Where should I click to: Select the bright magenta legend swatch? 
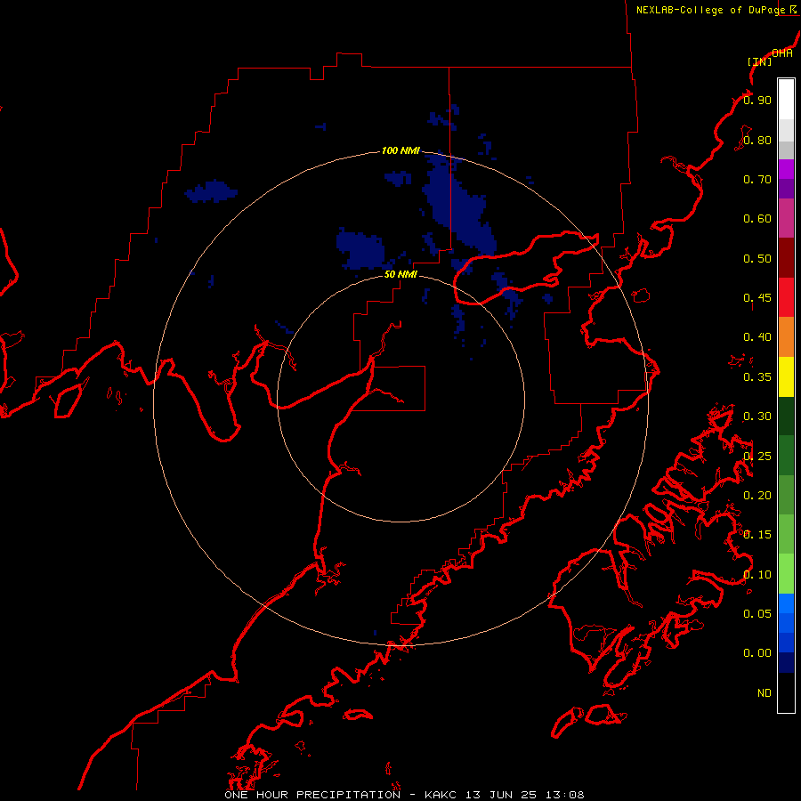786,169
